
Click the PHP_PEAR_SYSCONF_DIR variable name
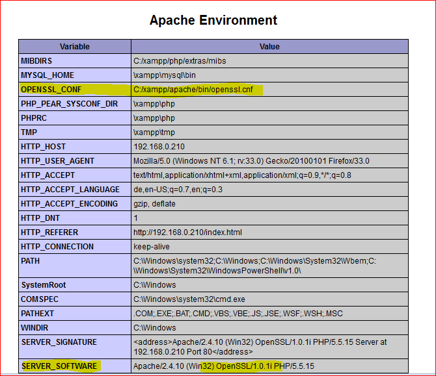(x=69, y=104)
